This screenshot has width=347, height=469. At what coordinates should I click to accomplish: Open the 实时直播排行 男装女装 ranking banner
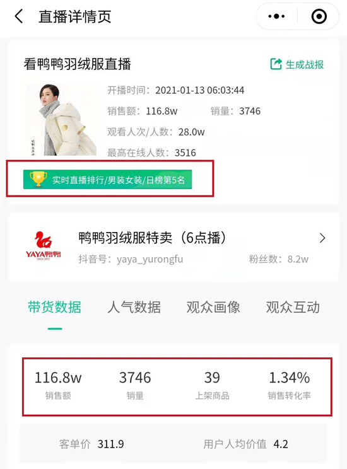tap(107, 180)
